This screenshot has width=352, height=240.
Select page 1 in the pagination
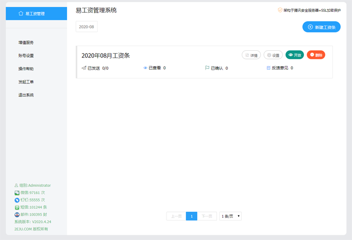[x=192, y=216]
